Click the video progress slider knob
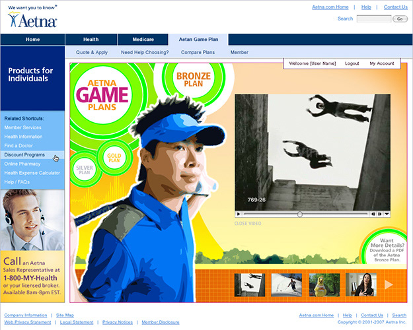Screen dimensions: 413x330 300,214
